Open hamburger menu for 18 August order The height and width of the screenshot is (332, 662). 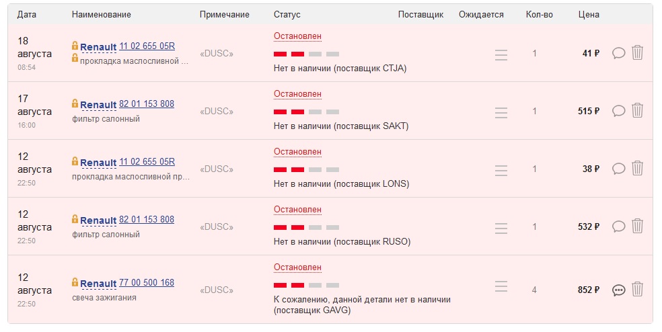tap(501, 55)
